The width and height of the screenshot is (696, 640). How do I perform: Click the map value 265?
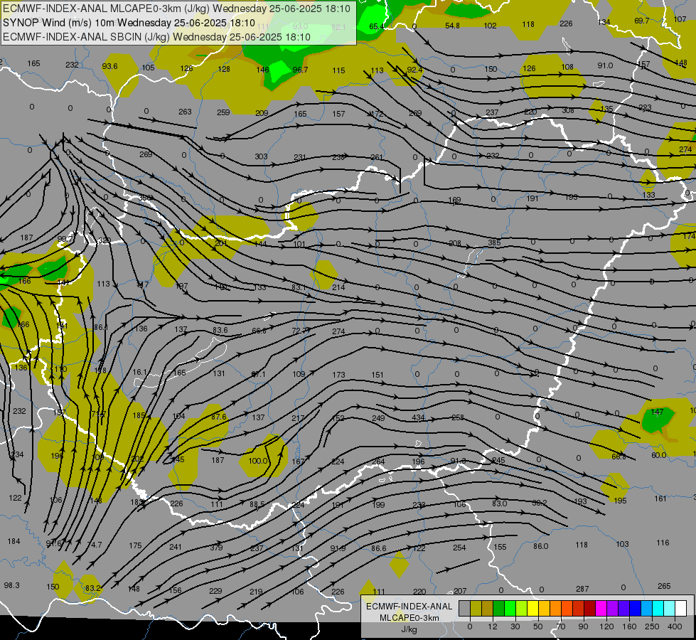[x=664, y=586]
